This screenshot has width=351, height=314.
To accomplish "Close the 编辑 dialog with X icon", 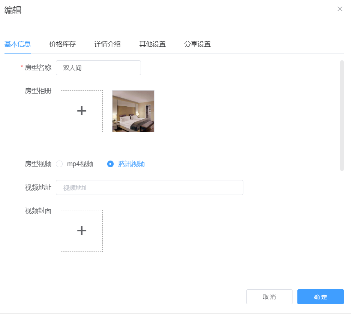I will coord(340,9).
